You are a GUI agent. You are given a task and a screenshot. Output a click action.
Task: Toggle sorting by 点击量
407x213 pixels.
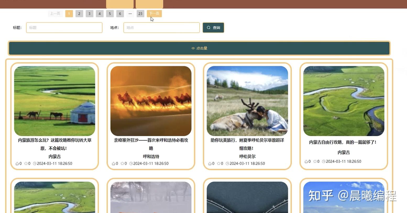tap(200, 48)
